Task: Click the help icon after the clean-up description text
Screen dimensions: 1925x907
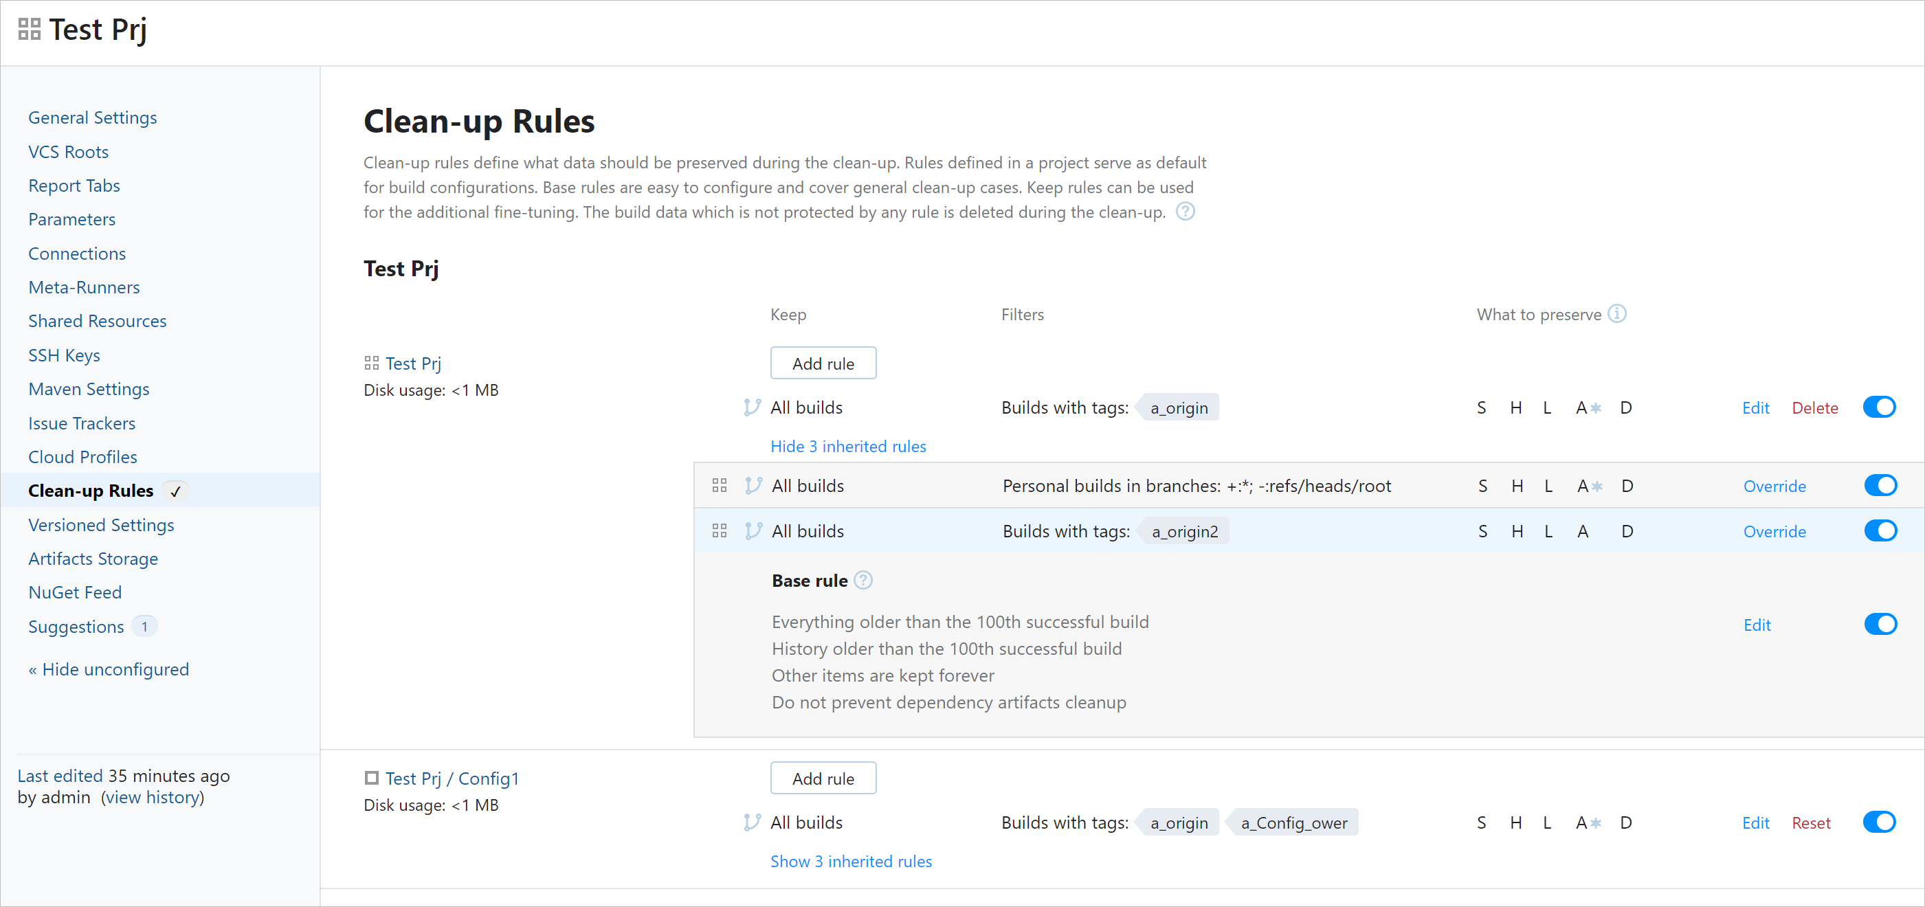Action: pos(1186,212)
